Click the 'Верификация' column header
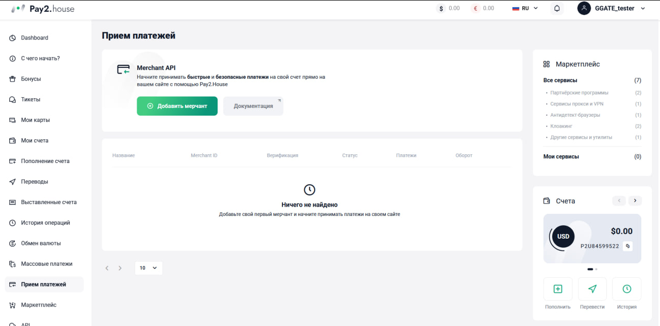 click(x=283, y=155)
